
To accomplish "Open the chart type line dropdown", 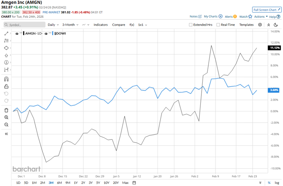I will [x=86, y=25].
